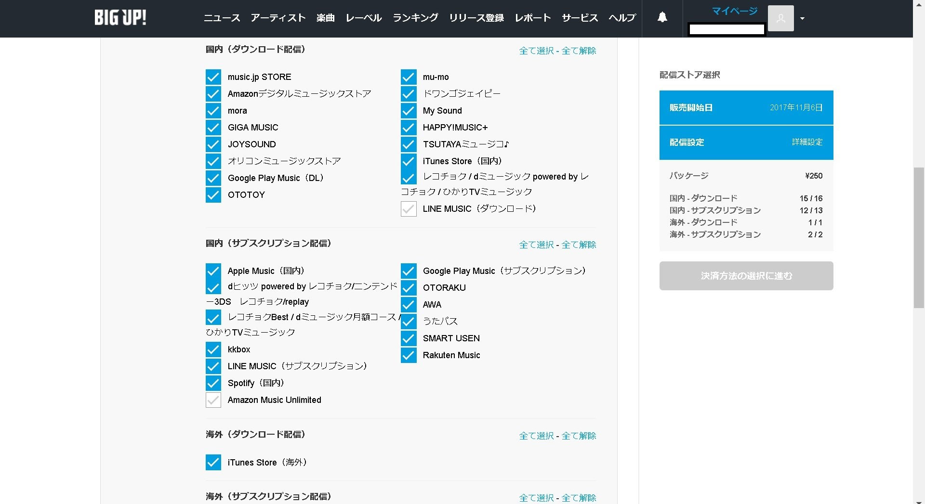Screen dimensions: 925x504
Task: Toggle iTunes Store (国内) checkbox
Action: tap(409, 161)
